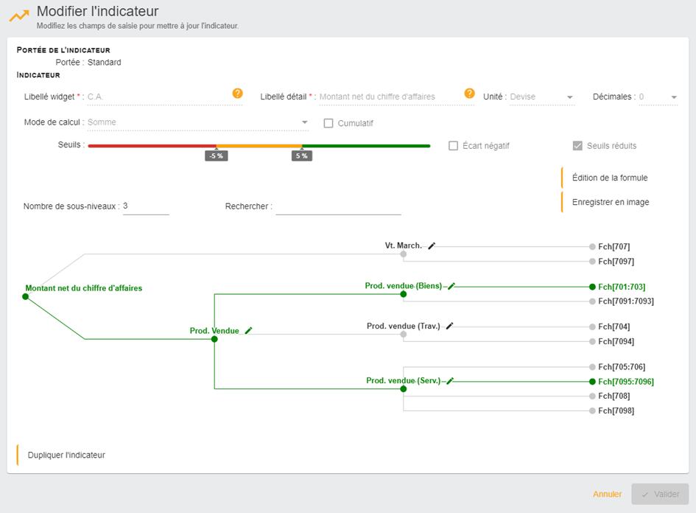Focus the Libellé détail input field
The image size is (696, 513).
(x=397, y=97)
